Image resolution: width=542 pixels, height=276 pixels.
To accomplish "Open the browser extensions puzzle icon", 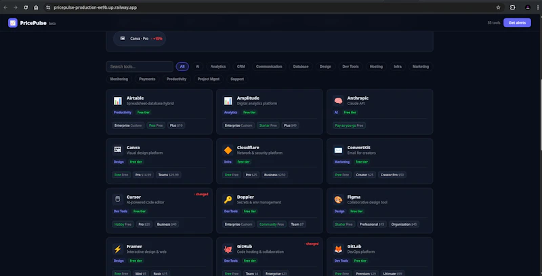I will 513,7.
